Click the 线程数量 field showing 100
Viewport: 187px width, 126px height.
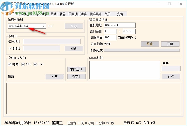click(110, 38)
